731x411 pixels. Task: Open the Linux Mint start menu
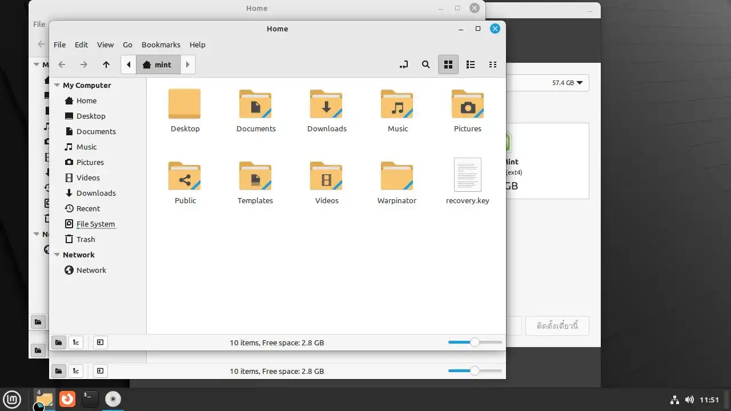(13, 398)
